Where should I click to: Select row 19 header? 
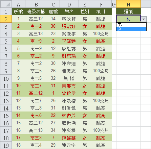click(6, 145)
